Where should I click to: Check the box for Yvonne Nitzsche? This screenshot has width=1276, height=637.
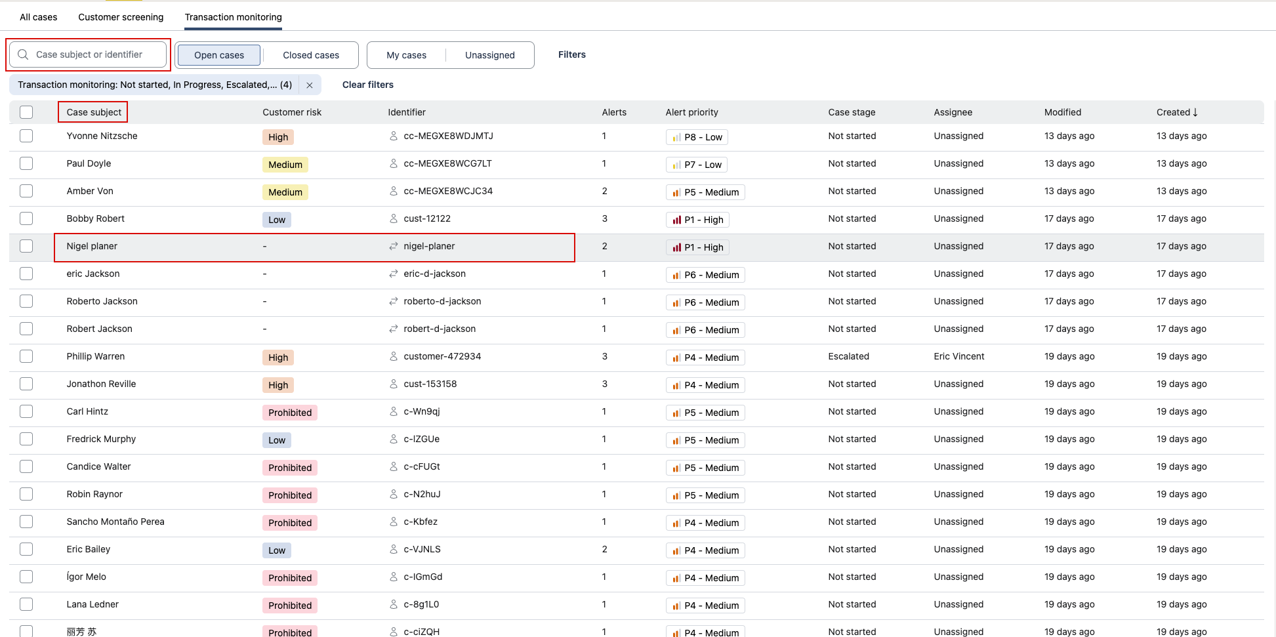(x=26, y=136)
